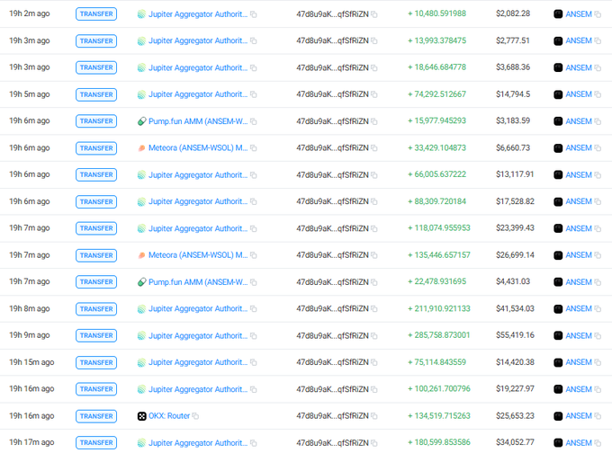612x453 pixels.
Task: Select amount + 285,758.873001
Action: (x=438, y=335)
